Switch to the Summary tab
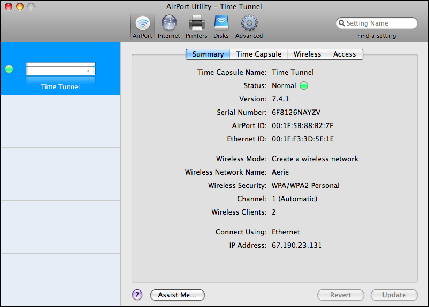 coord(208,54)
